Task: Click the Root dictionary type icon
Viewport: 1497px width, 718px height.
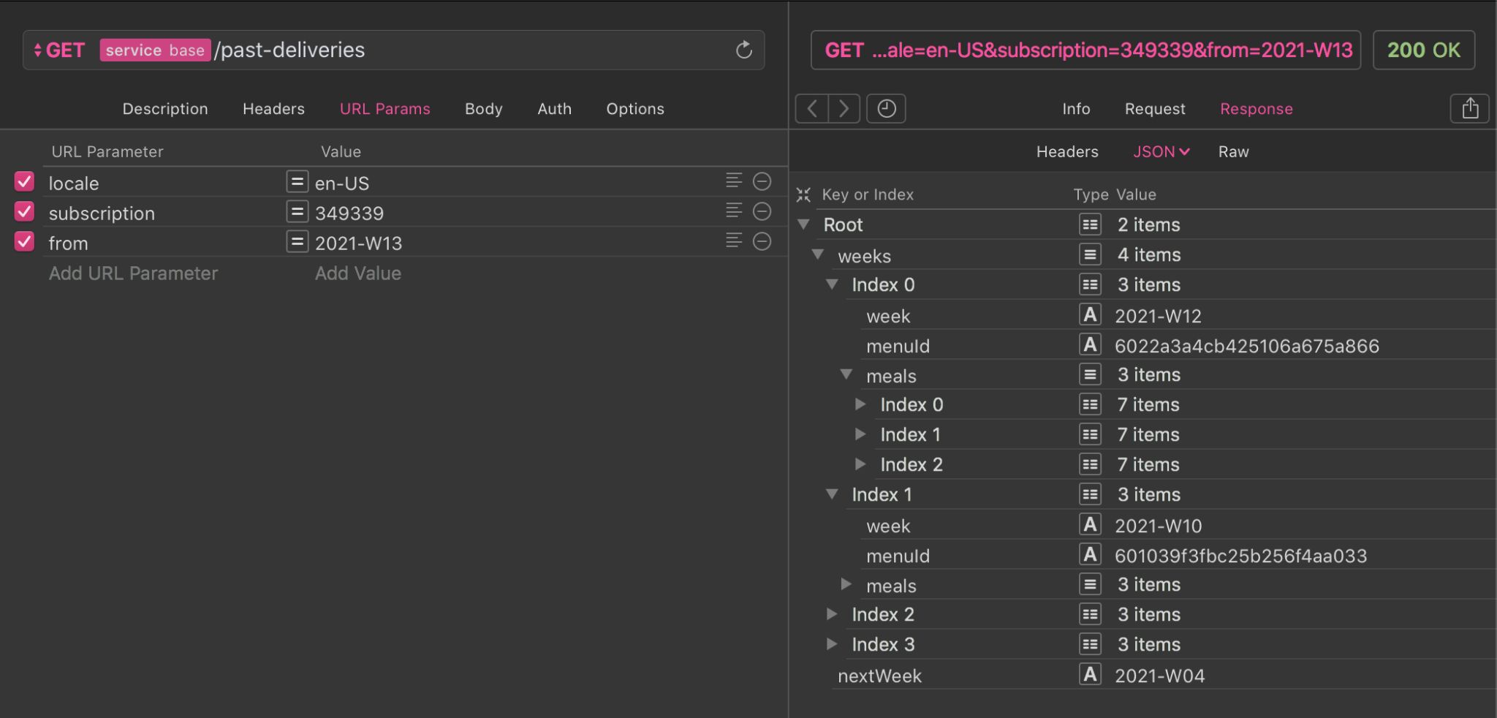Action: 1090,224
